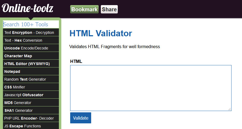Open Text Encryption - Decryption tool
The image size is (242, 129).
point(31,33)
